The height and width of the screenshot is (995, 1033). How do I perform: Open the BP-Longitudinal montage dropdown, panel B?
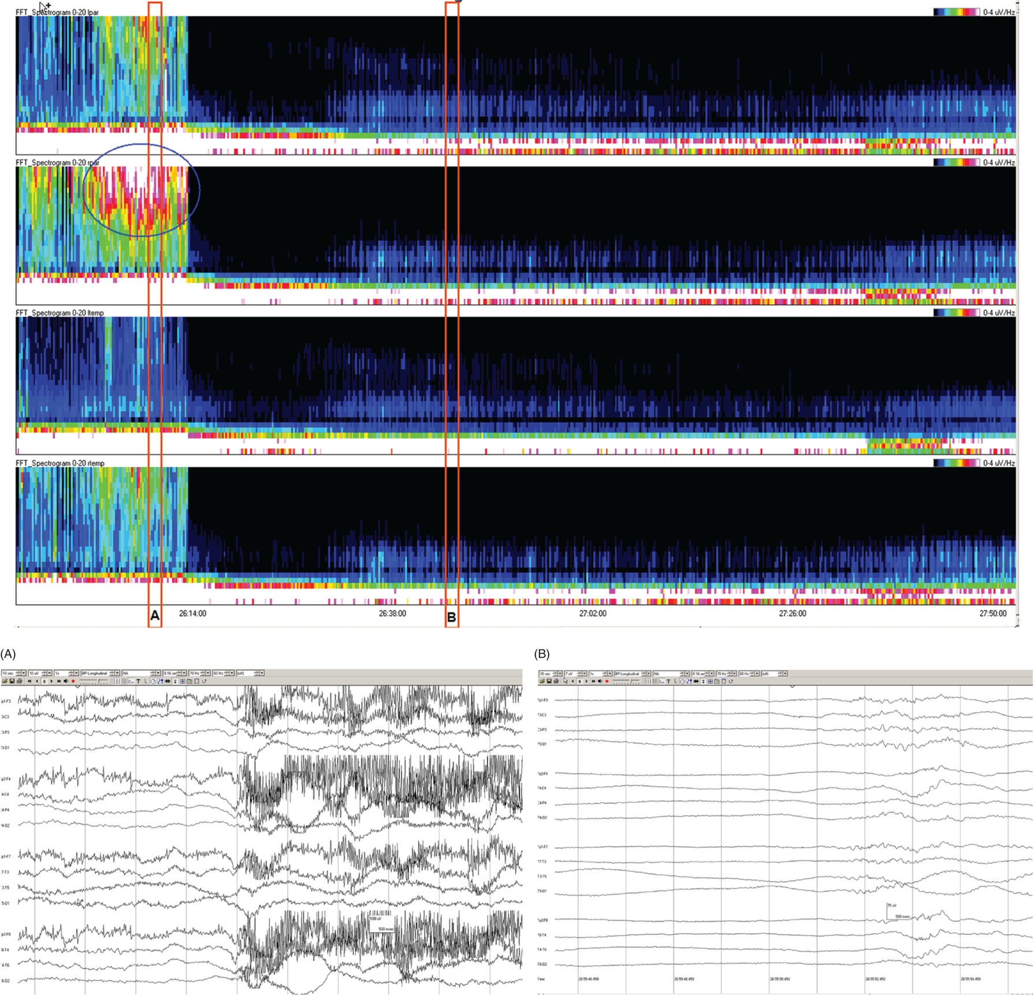tap(649, 673)
